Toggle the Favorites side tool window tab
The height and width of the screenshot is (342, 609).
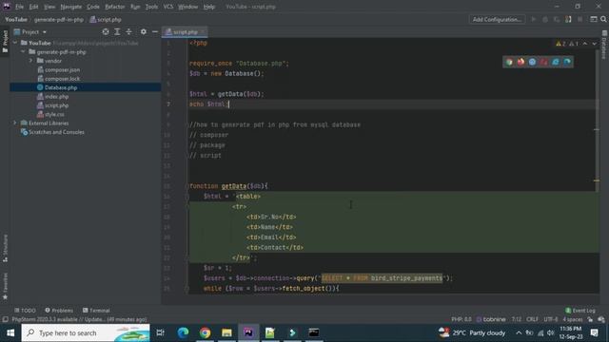pyautogui.click(x=5, y=286)
